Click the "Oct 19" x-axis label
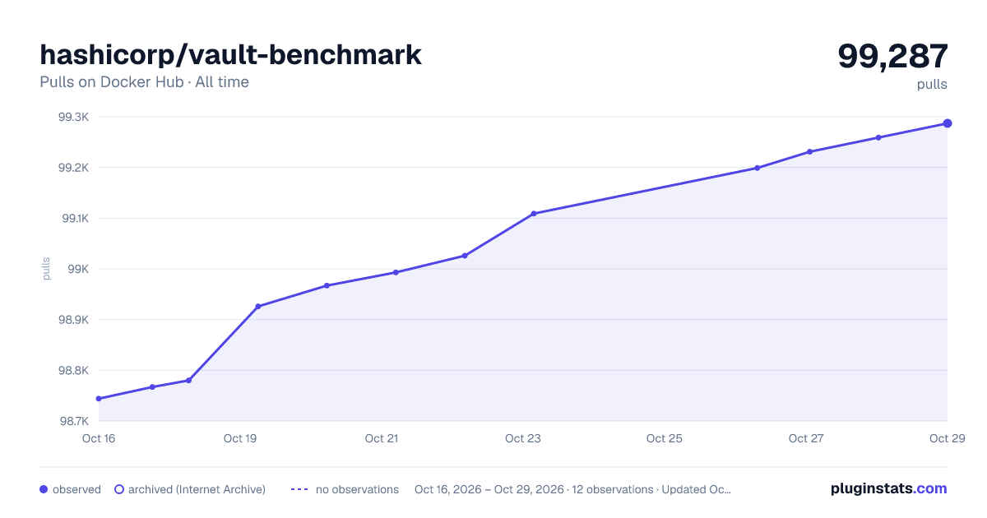The image size is (987, 518). (x=240, y=438)
